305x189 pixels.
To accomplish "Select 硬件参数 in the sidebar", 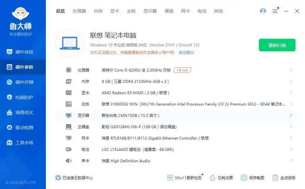I will pyautogui.click(x=23, y=67).
